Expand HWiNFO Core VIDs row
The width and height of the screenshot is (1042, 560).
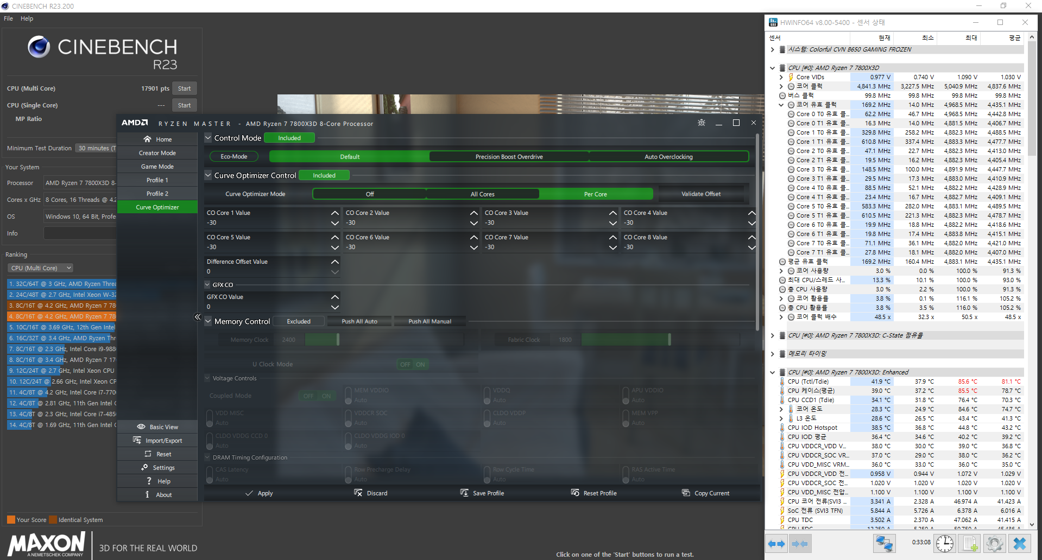[781, 77]
